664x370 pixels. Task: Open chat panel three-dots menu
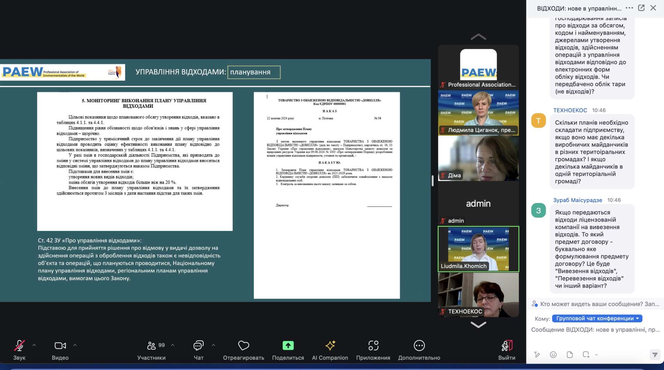pos(629,8)
